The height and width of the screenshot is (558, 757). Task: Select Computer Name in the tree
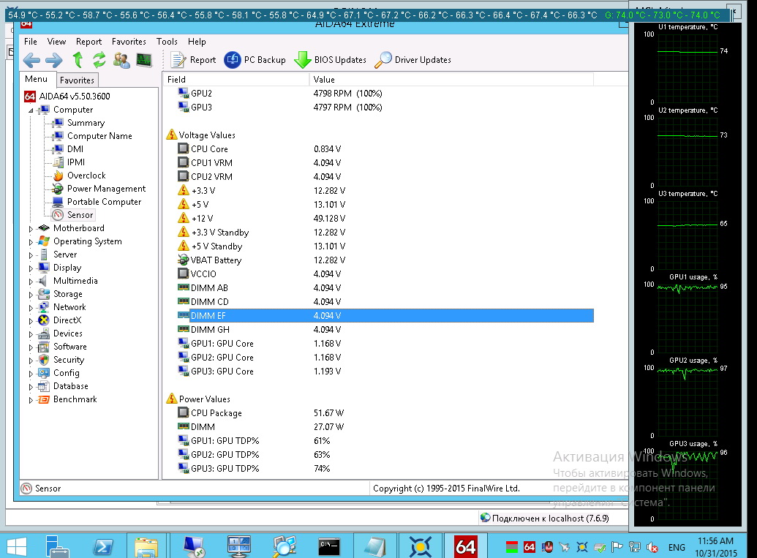(x=99, y=135)
